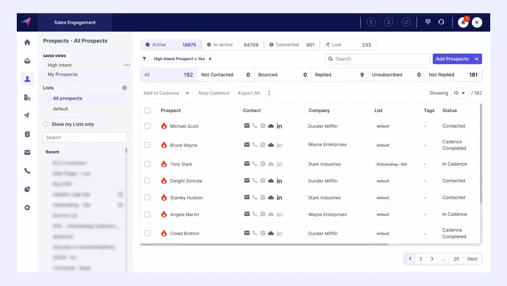Open the Reports pie chart icon

click(x=27, y=189)
